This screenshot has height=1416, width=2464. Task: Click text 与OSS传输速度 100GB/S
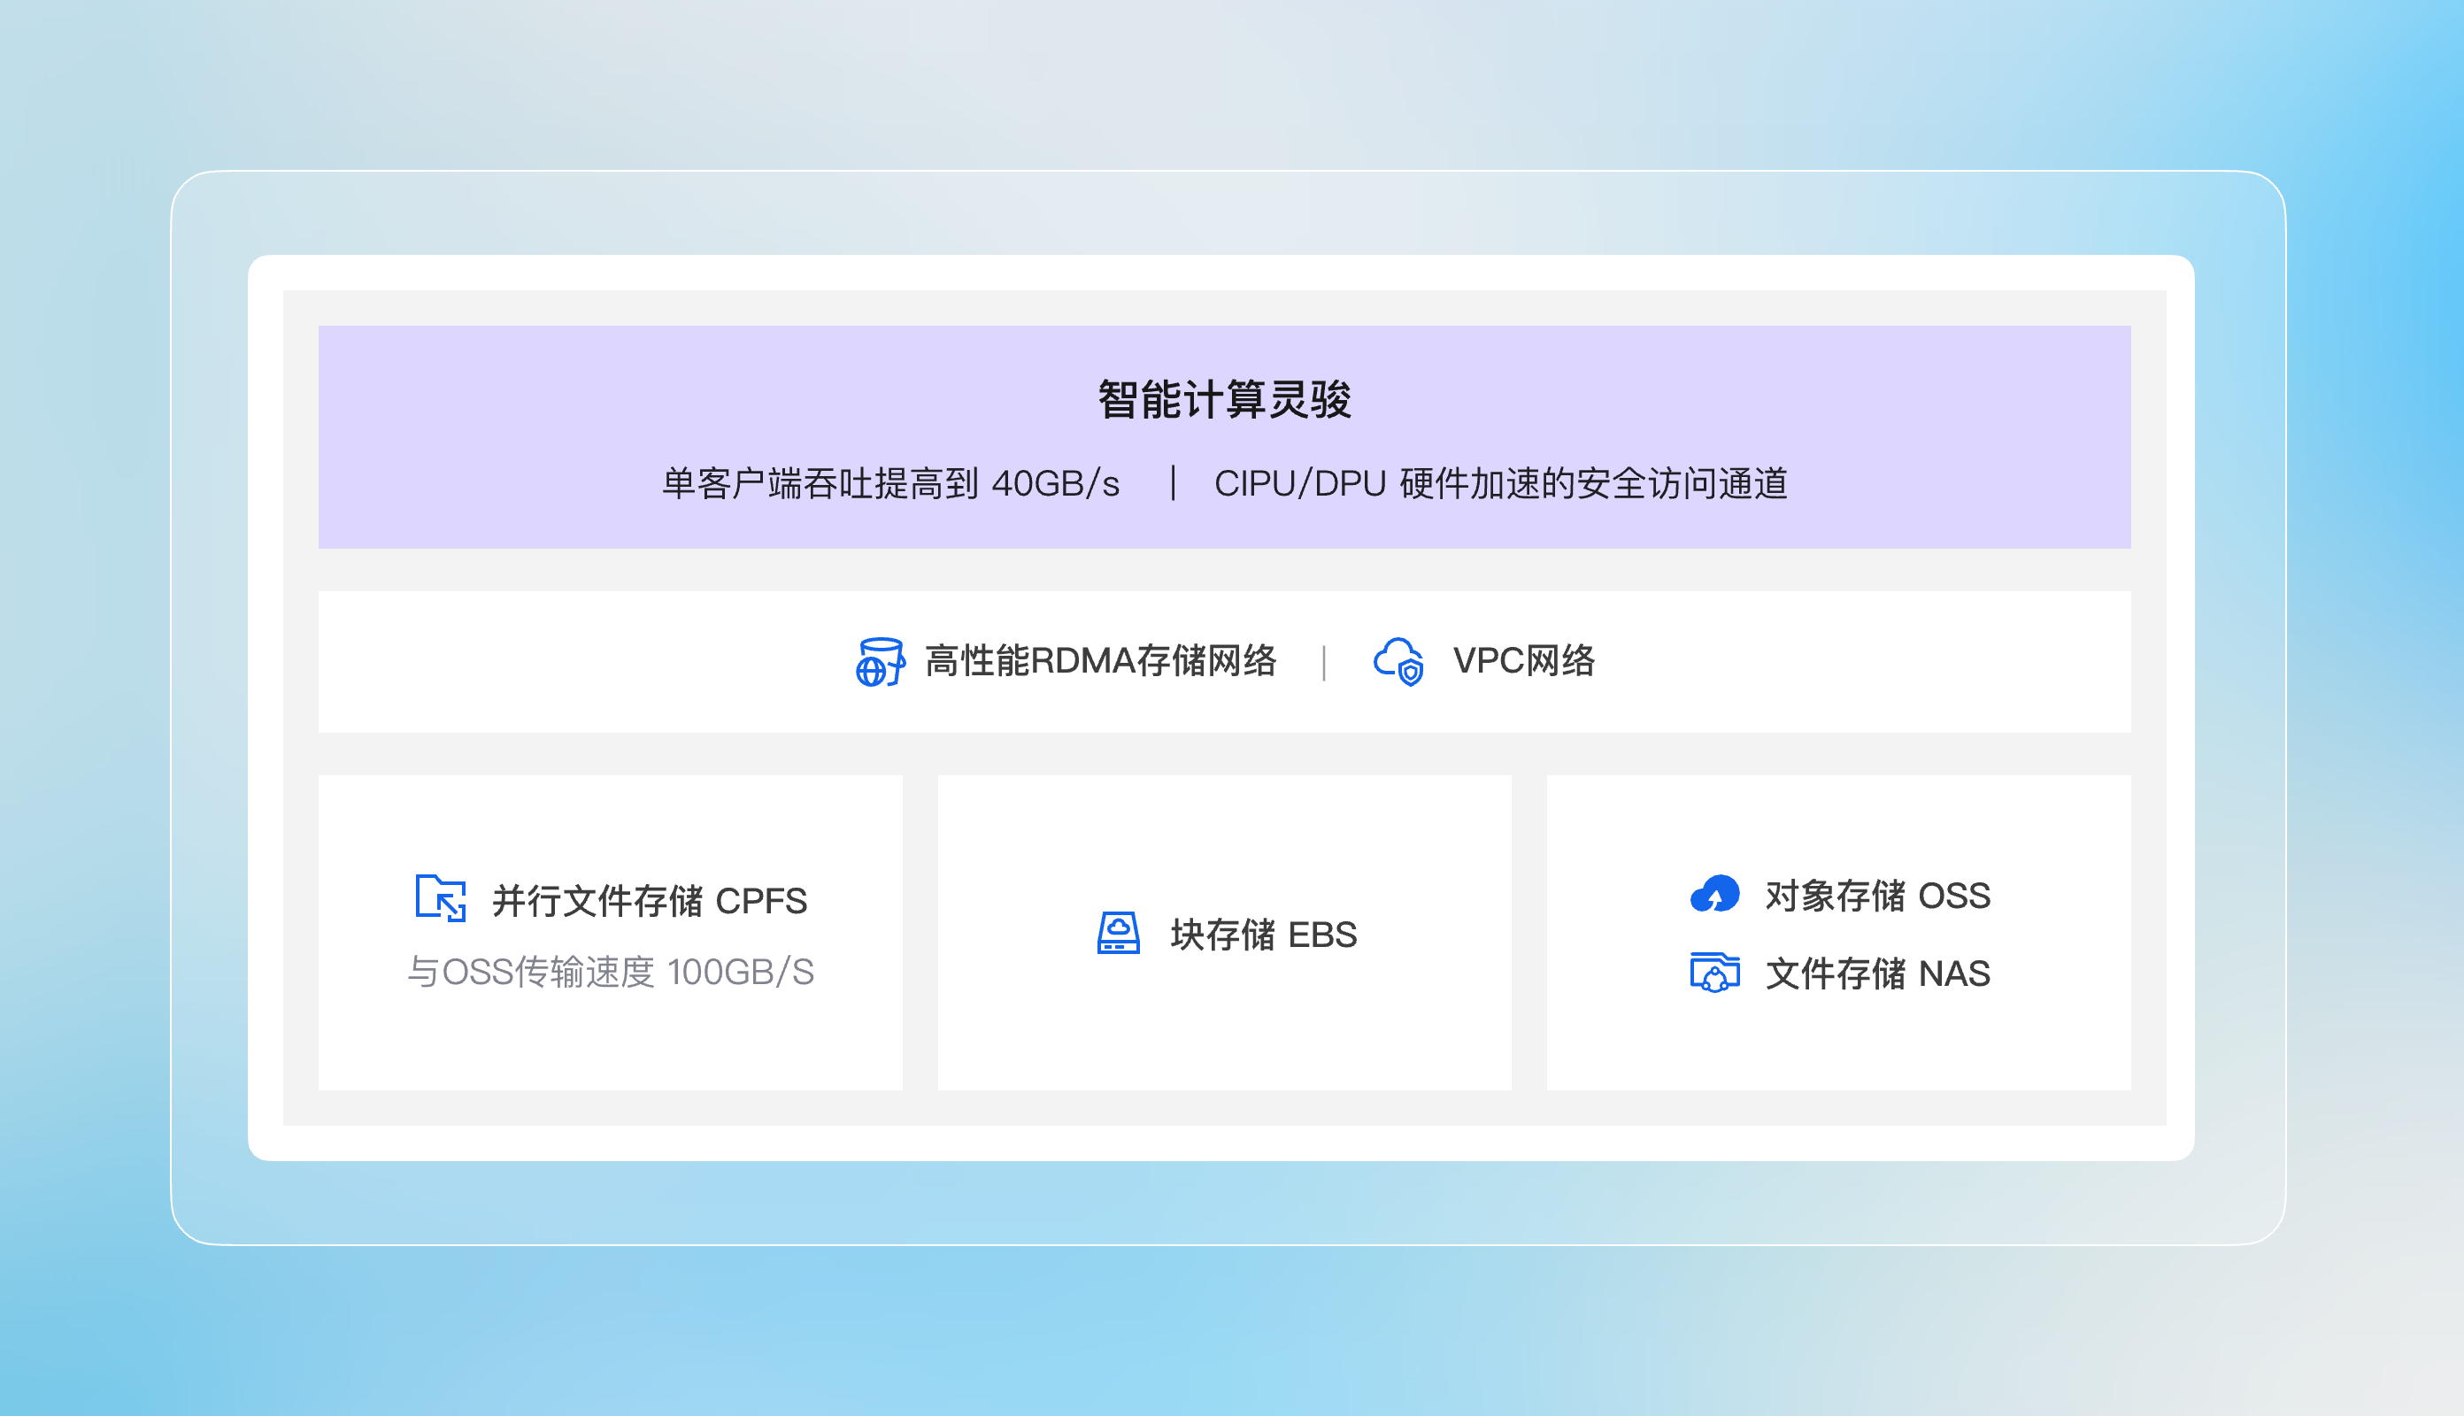(611, 972)
